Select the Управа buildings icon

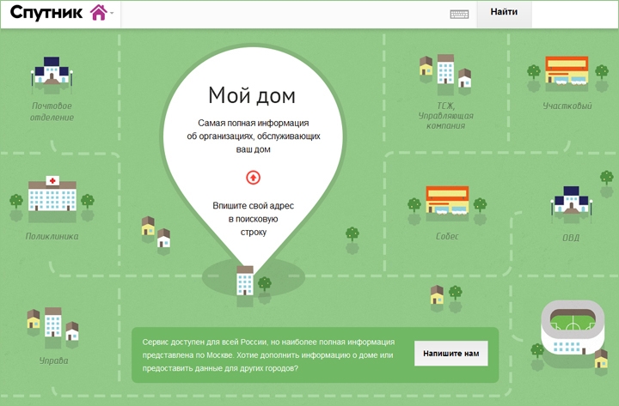tap(52, 324)
